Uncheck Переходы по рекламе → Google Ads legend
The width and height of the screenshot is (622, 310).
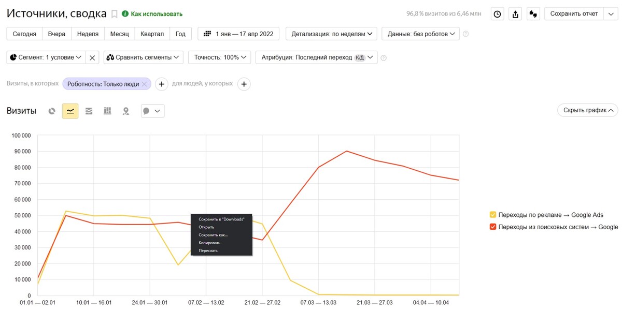(493, 215)
